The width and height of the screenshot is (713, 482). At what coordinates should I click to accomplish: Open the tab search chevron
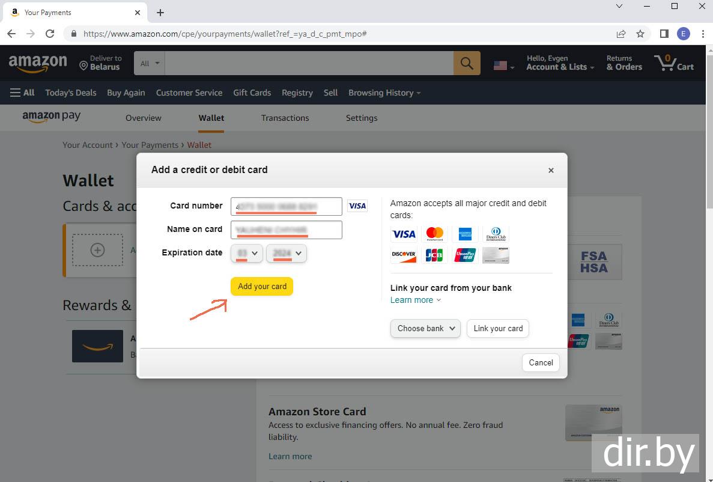point(619,7)
